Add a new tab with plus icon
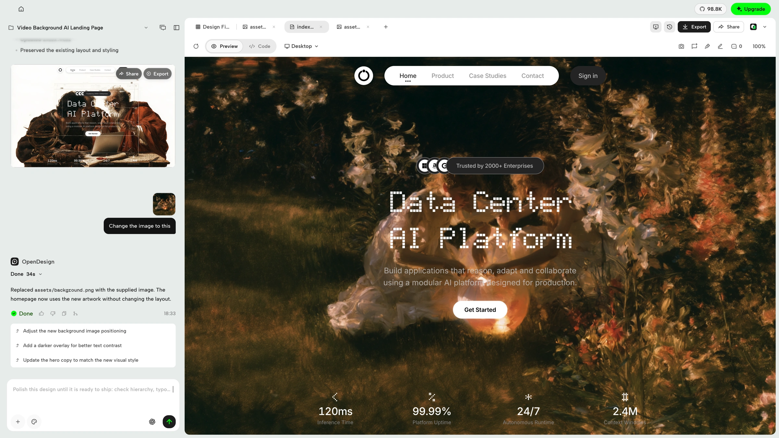Viewport: 779px width, 438px height. [386, 27]
